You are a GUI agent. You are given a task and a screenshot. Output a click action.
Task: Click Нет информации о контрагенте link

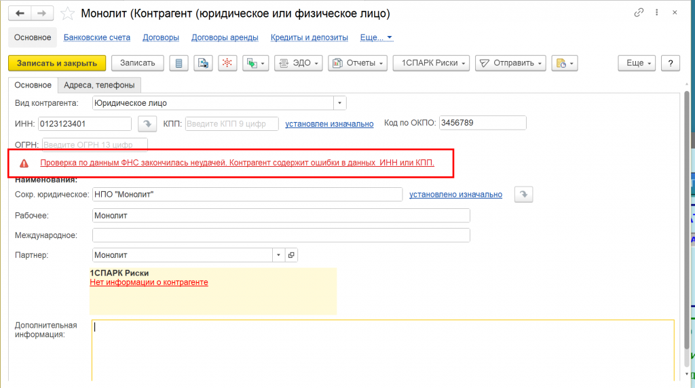coord(149,283)
